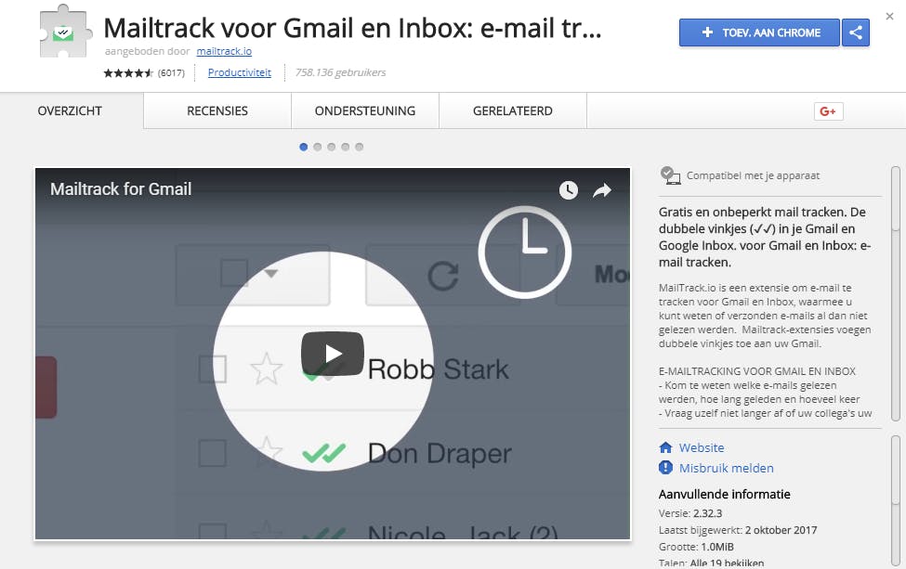This screenshot has width=906, height=569.
Task: Click the extension title Mailtrack voor Gmail
Action: coord(352,28)
